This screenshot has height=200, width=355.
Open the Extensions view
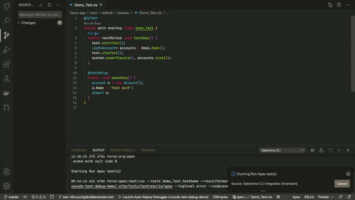[6, 64]
